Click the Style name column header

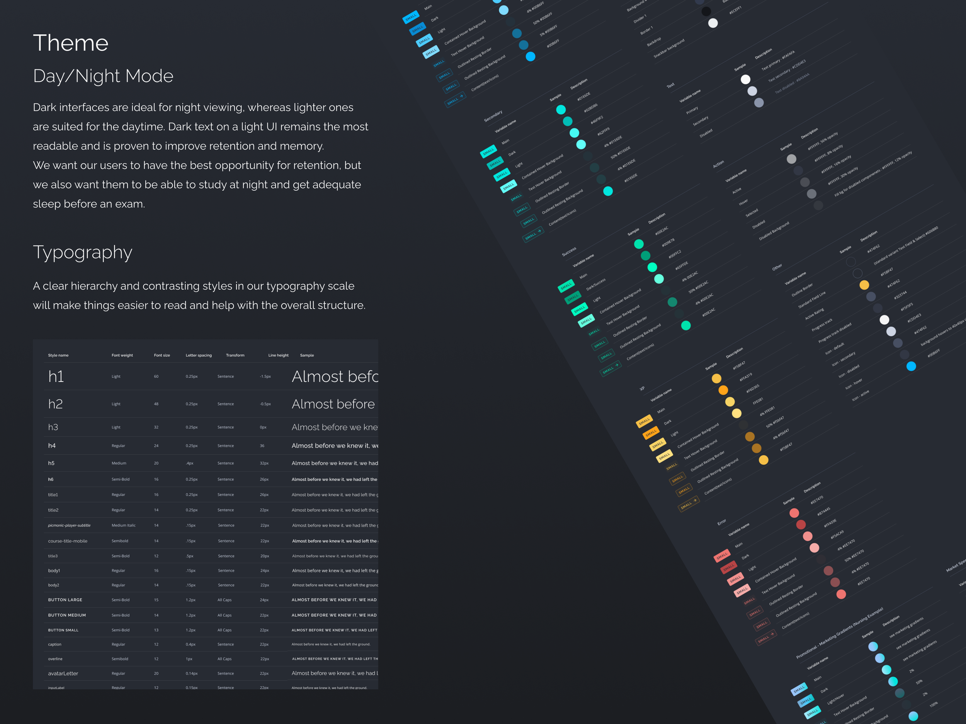tap(58, 355)
